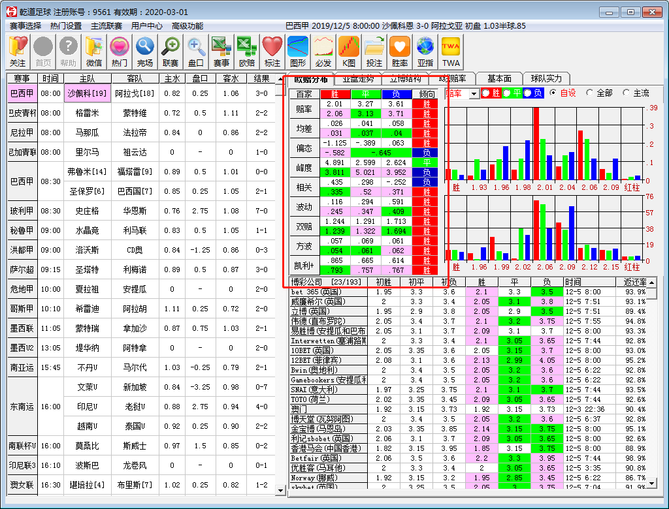
Task: Click the 堪培拉[4] team cell
Action: click(x=88, y=485)
